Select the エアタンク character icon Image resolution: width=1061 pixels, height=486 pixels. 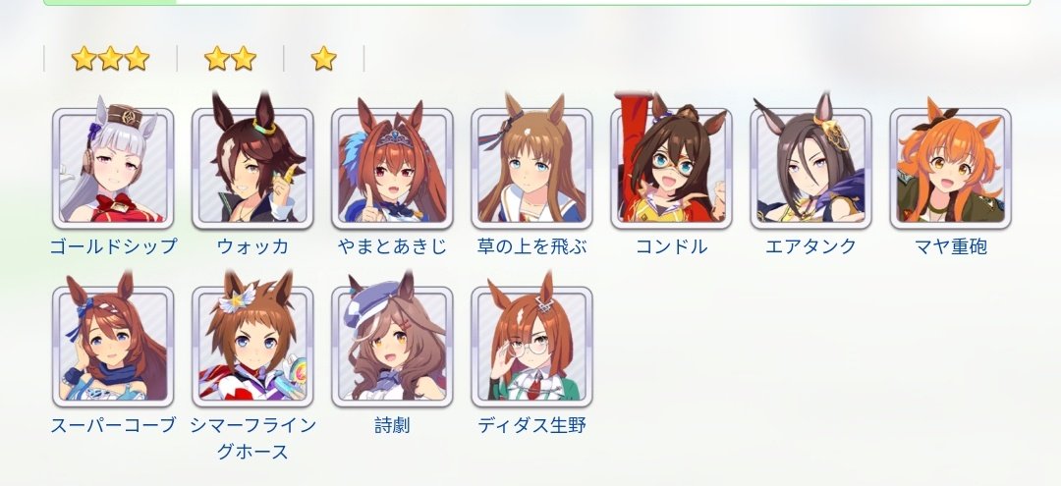810,168
